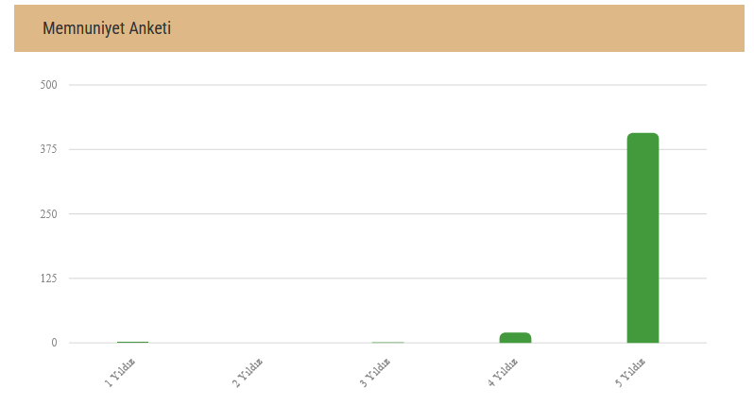Click the 0 y-axis value
This screenshot has height=405, width=754.
[55, 343]
